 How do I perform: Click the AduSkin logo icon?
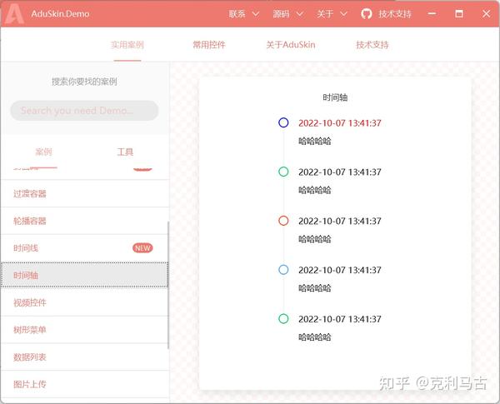tap(14, 13)
